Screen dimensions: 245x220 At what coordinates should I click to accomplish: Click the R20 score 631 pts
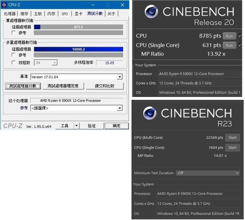pos(212,45)
